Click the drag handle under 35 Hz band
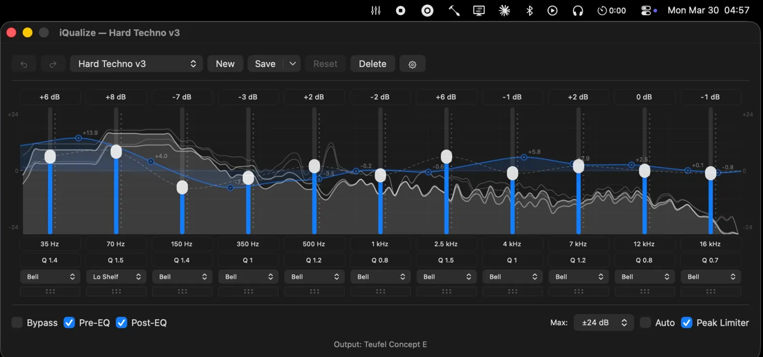Image resolution: width=763 pixels, height=357 pixels. click(50, 291)
